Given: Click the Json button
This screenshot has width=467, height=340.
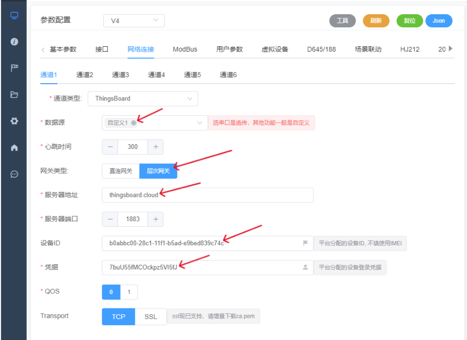Looking at the screenshot, I should tap(439, 21).
